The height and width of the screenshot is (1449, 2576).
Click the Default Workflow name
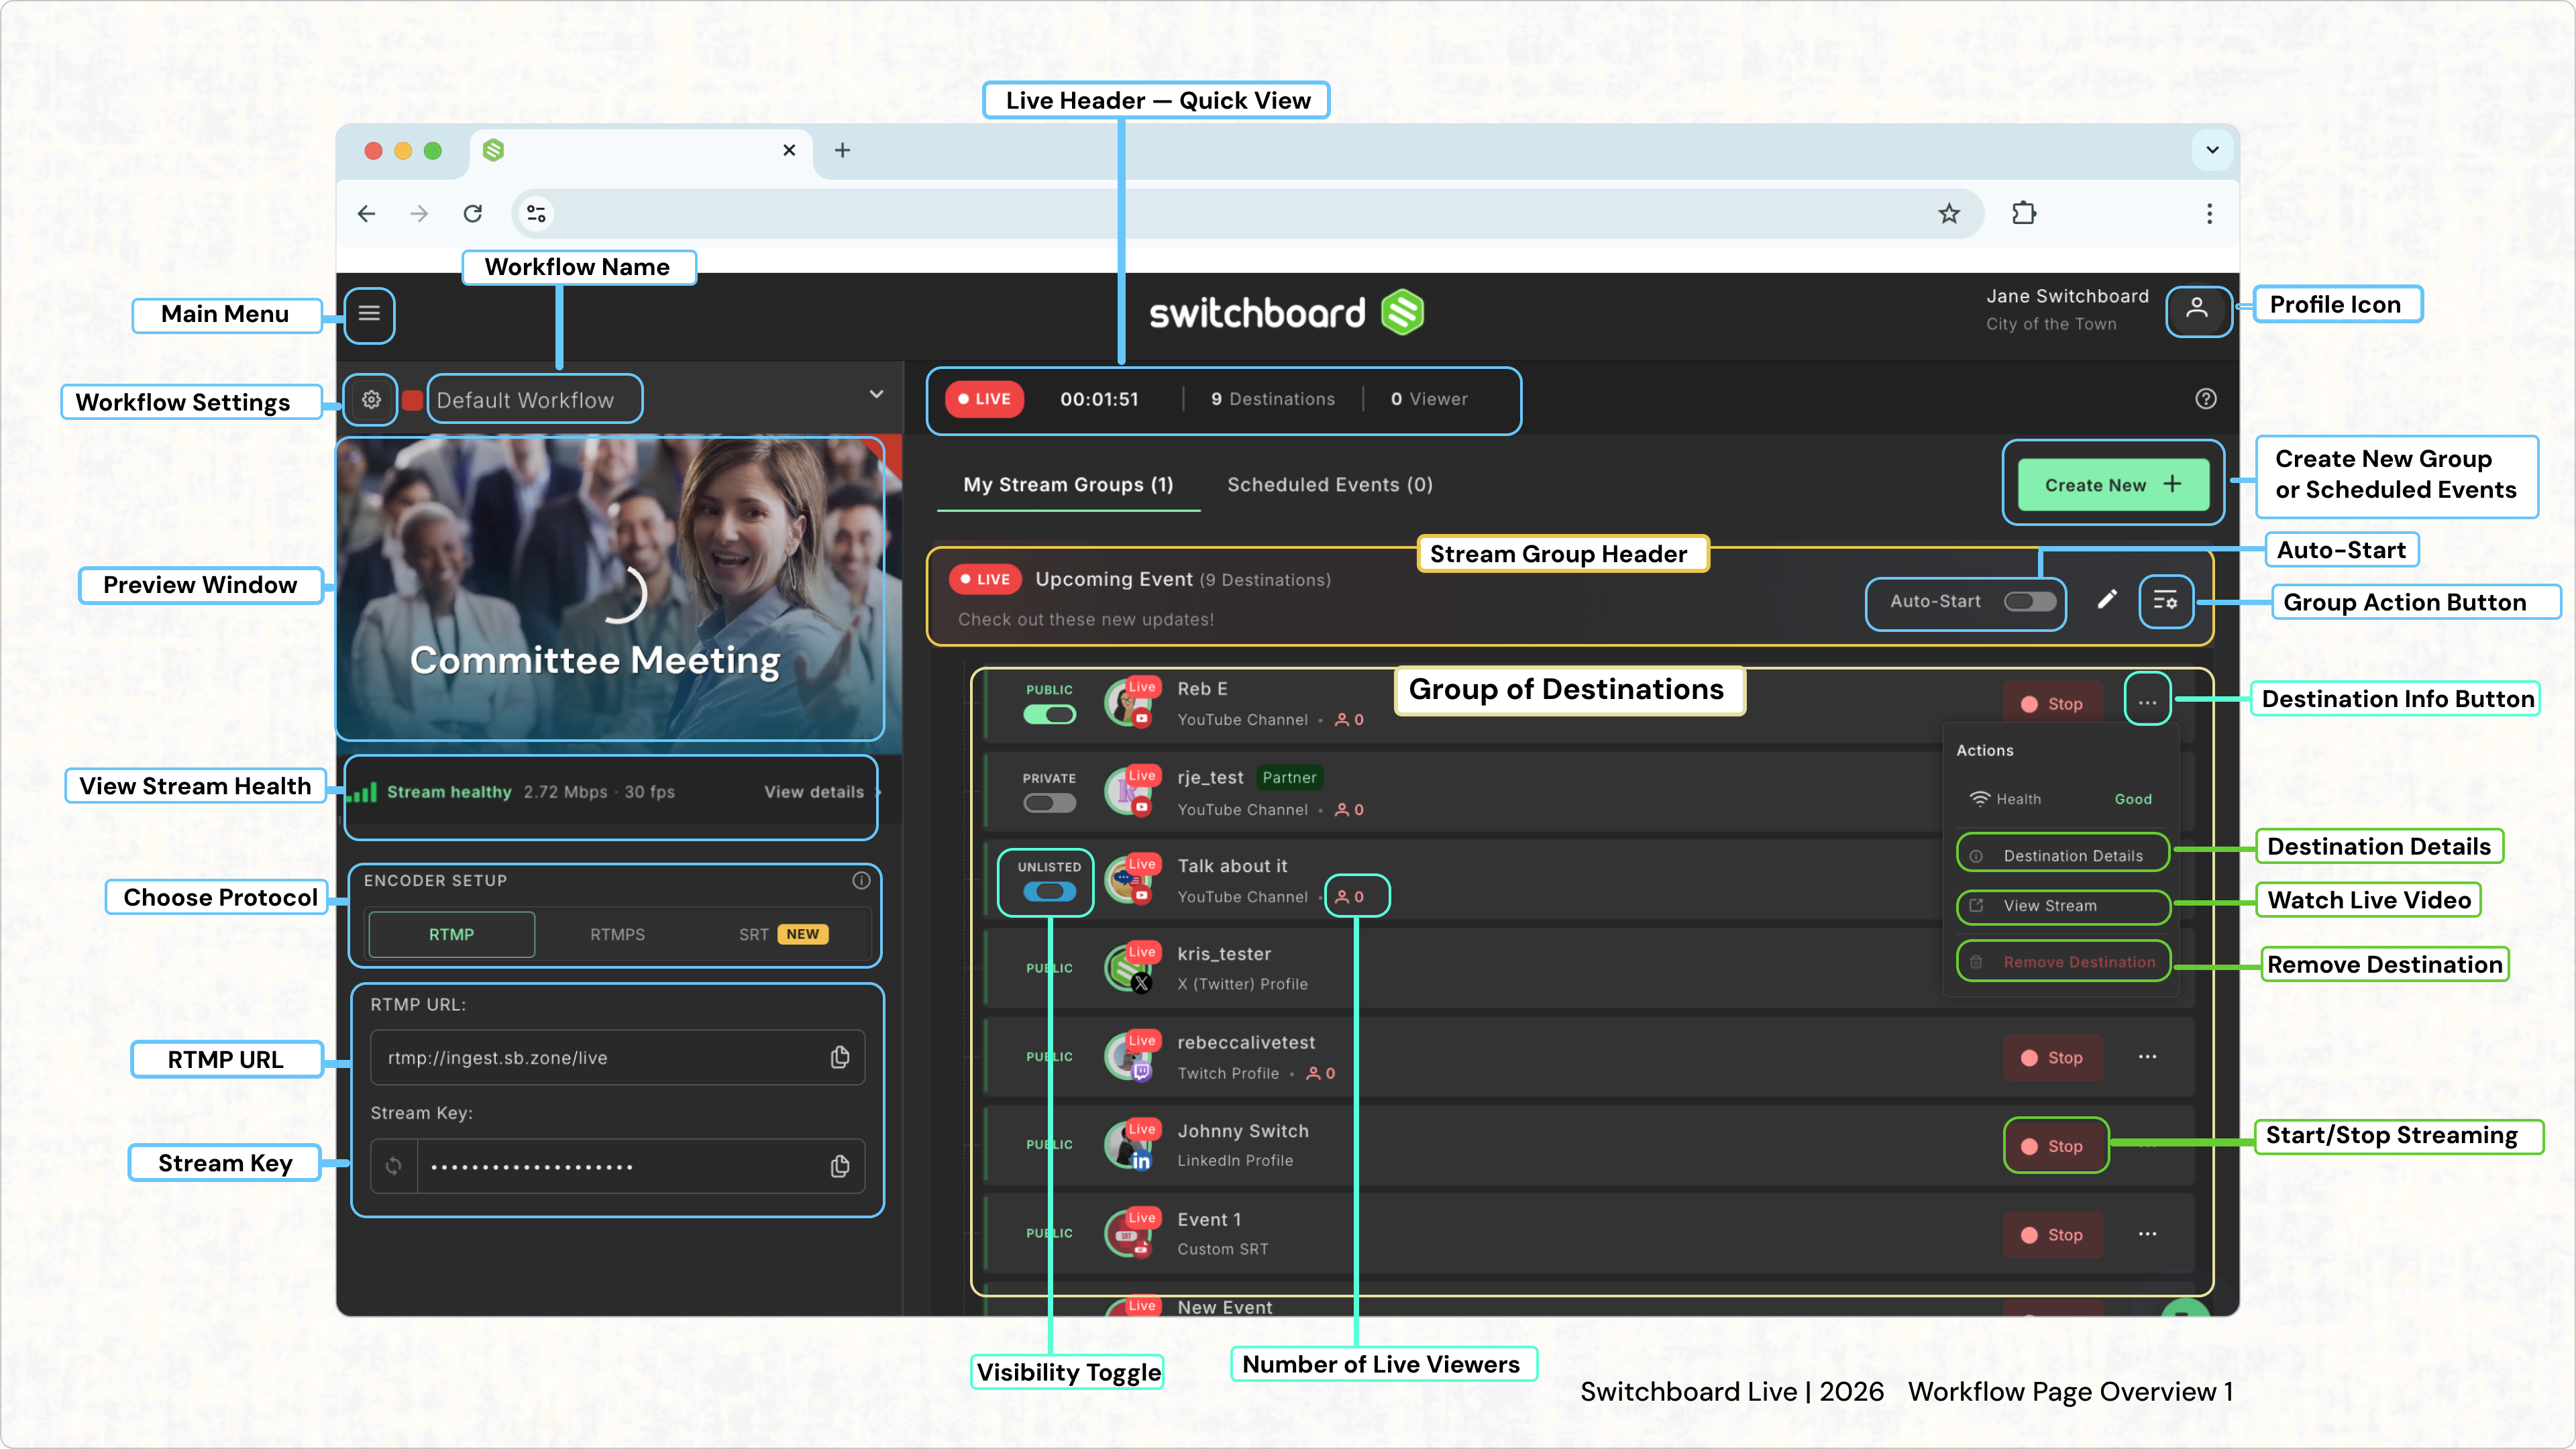[525, 400]
